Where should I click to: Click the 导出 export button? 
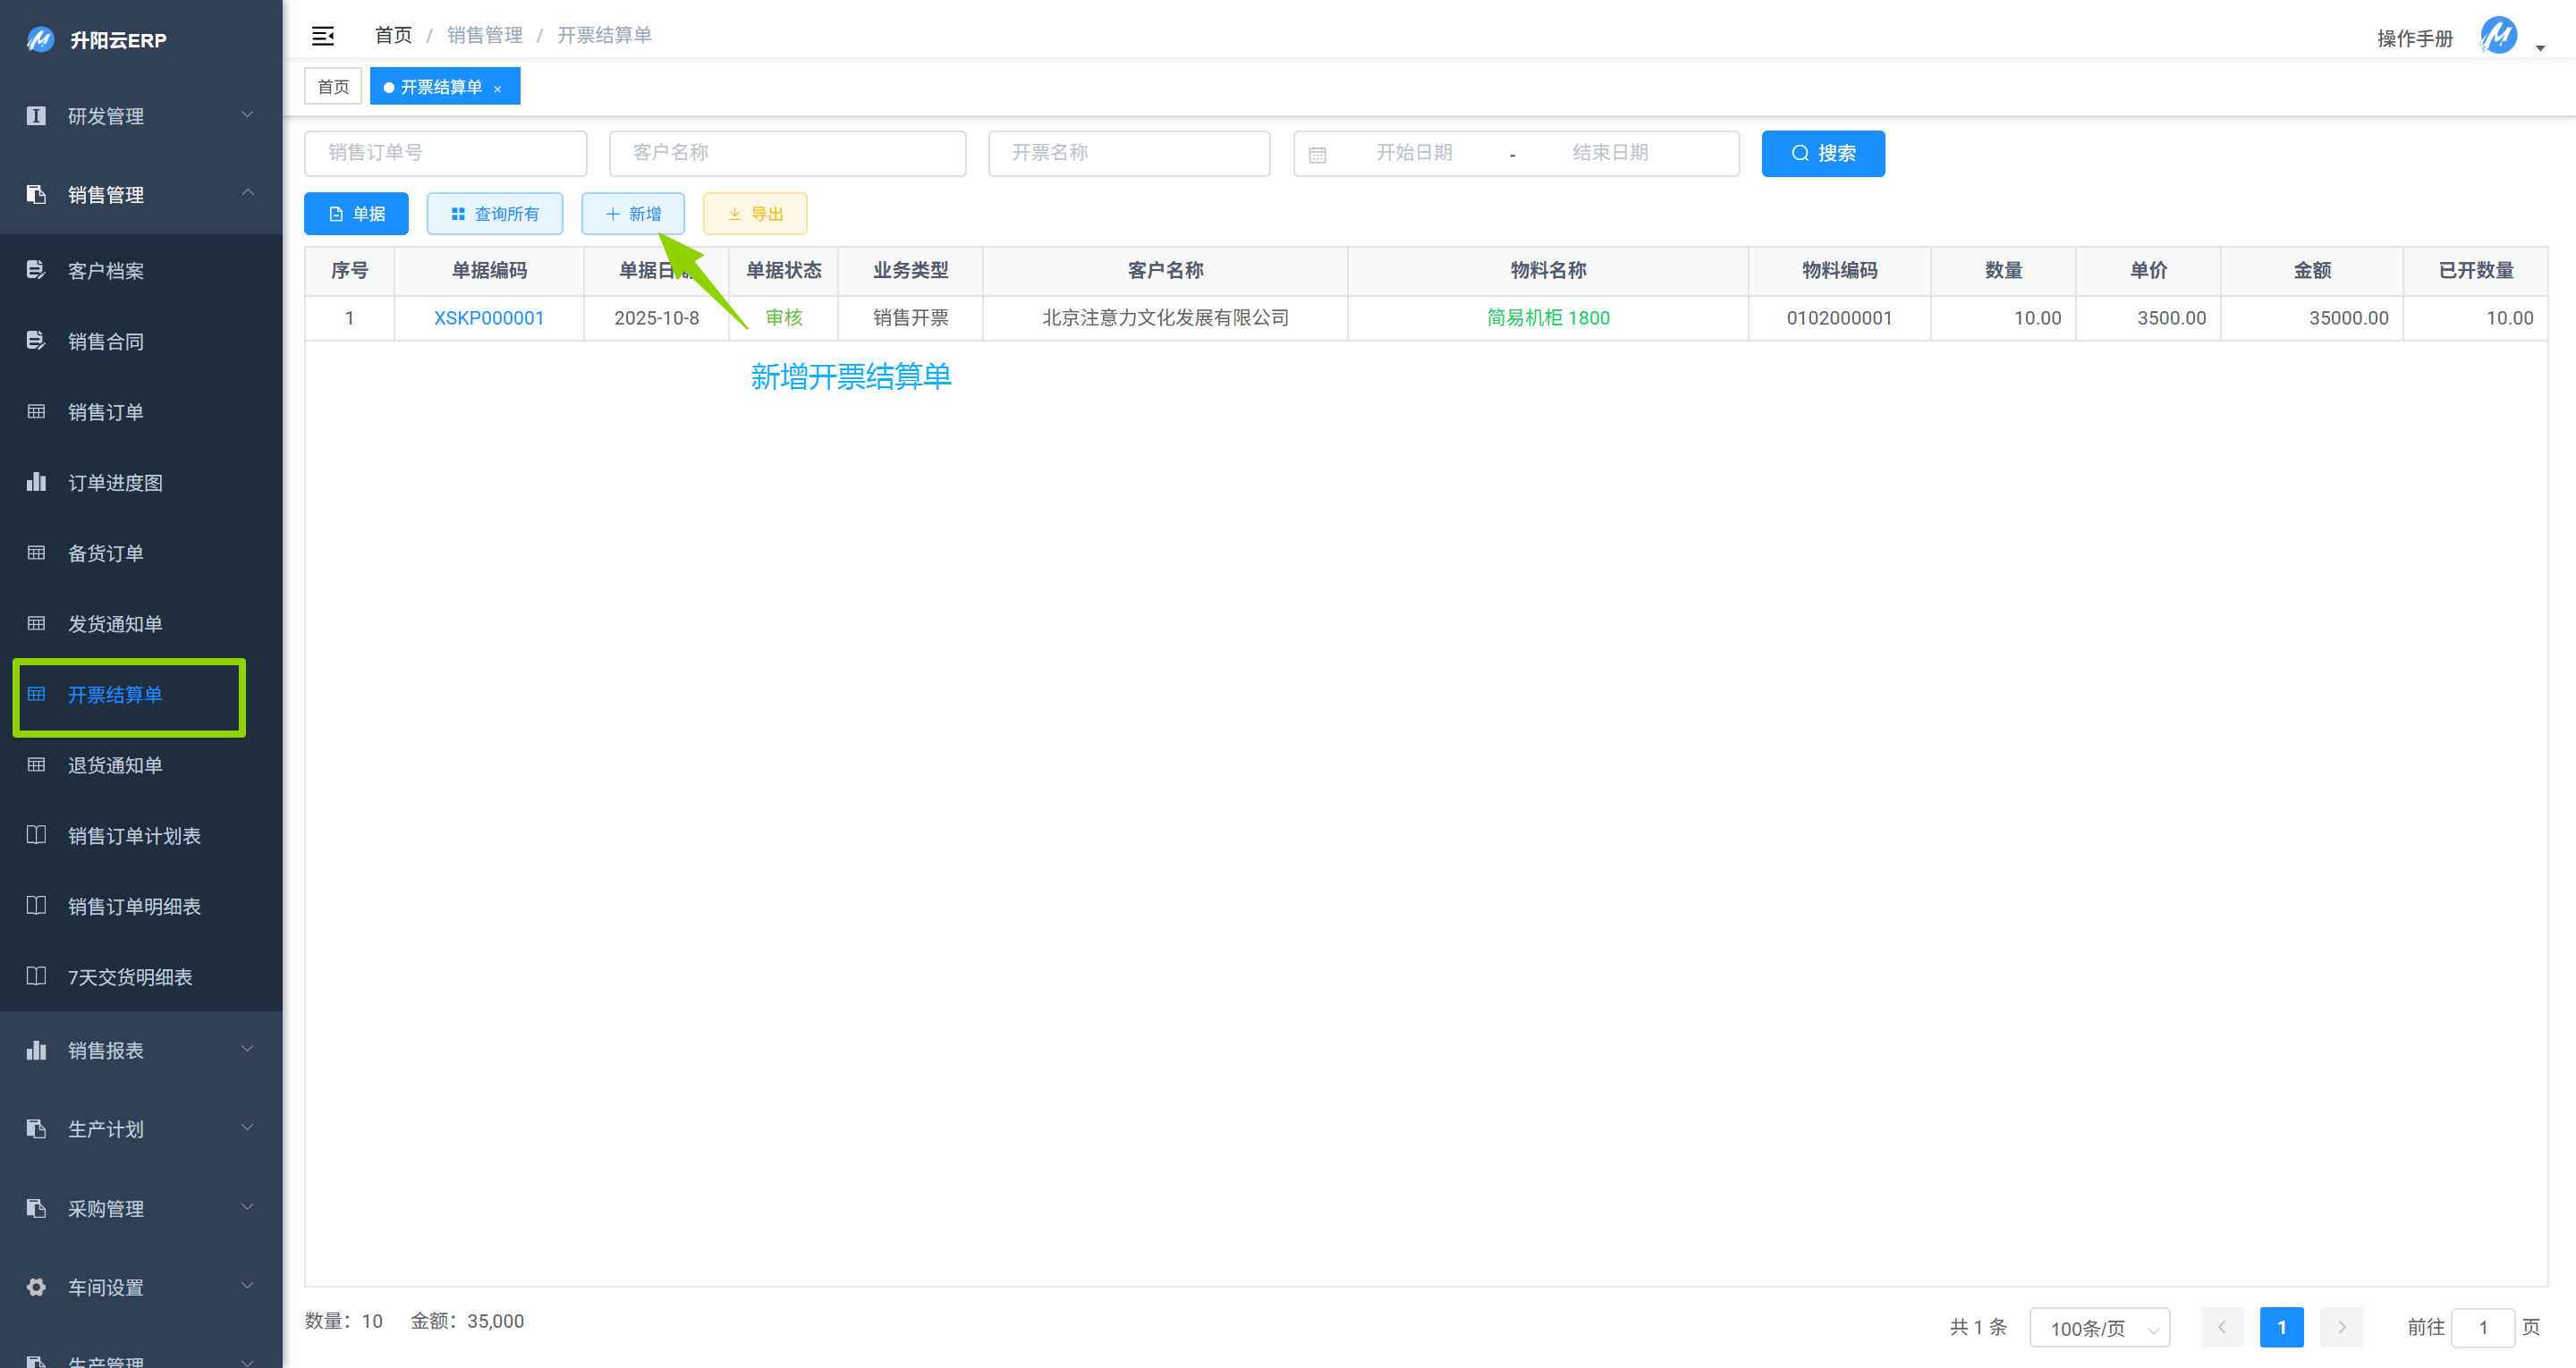755,213
